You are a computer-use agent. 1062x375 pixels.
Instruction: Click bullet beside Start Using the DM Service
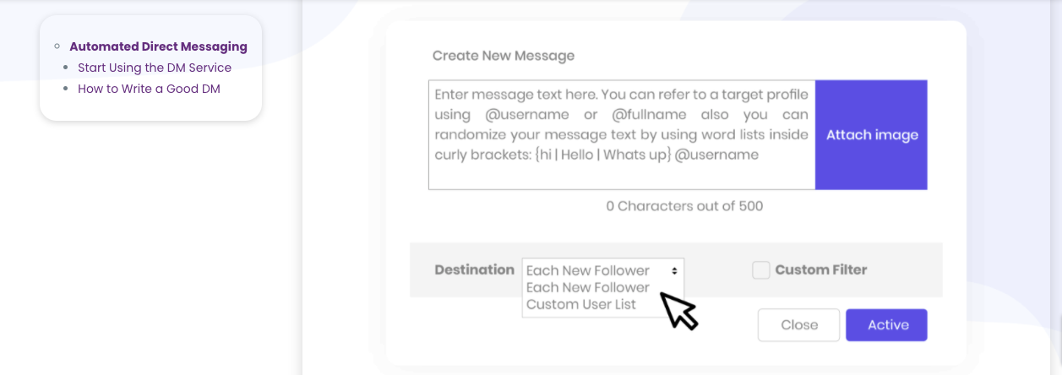tap(66, 68)
